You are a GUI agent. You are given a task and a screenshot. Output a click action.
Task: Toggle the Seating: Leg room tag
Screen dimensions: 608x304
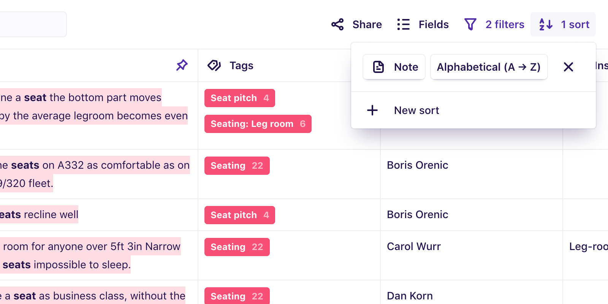(258, 123)
